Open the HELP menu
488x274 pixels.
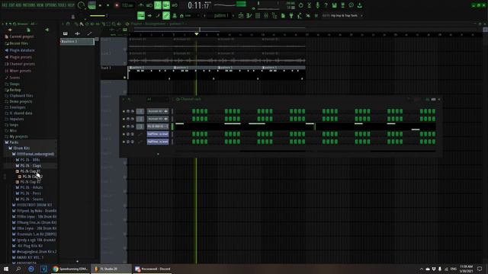pos(71,5)
